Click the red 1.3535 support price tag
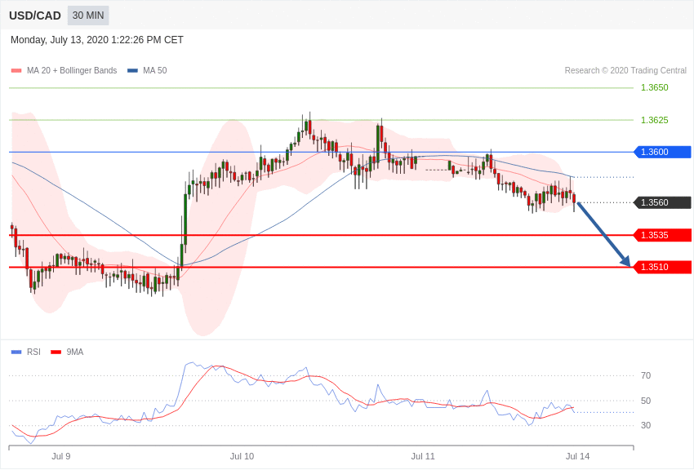 tap(663, 235)
